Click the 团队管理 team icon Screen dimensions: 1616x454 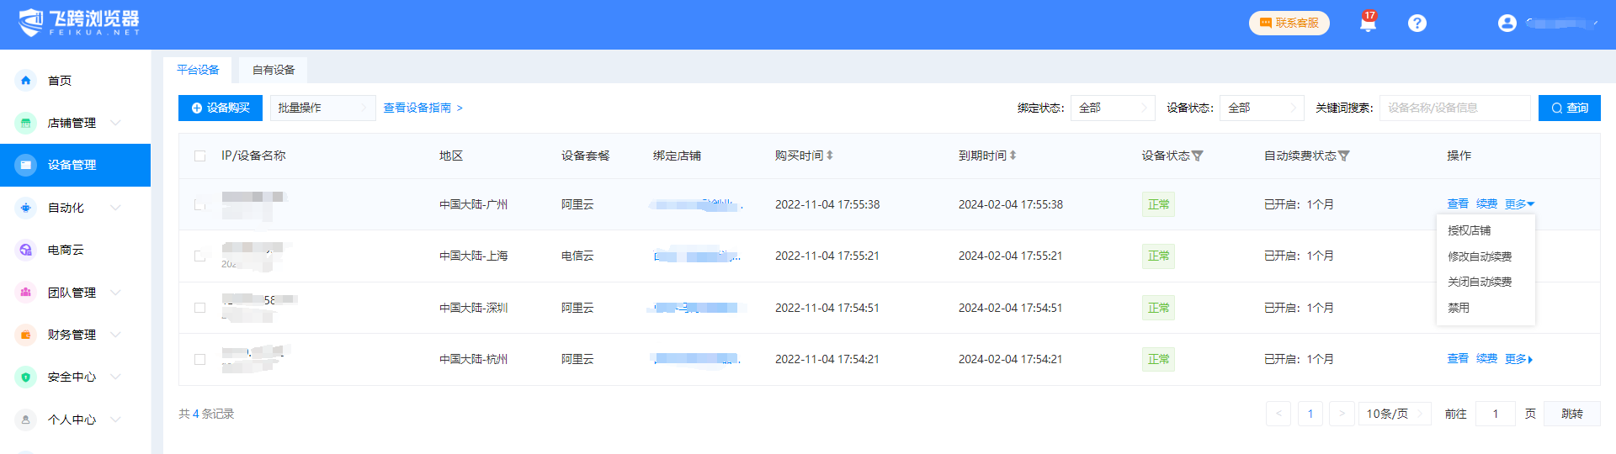(26, 293)
